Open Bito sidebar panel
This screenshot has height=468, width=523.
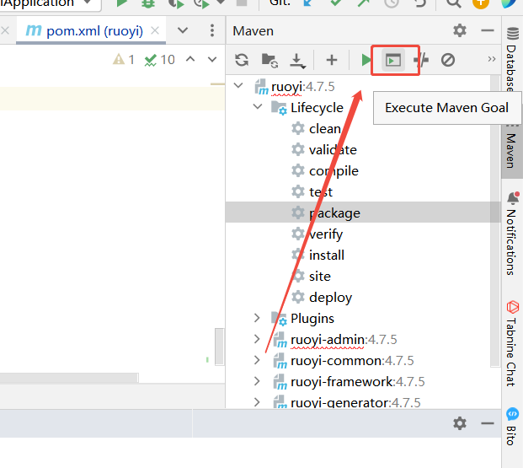tap(512, 427)
